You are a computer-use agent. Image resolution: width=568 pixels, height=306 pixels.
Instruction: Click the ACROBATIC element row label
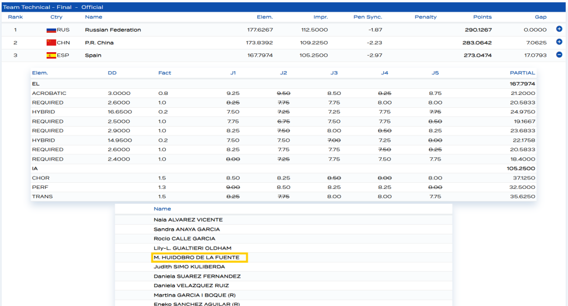coord(49,93)
